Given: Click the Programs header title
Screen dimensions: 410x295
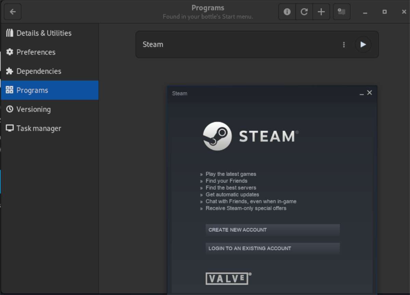Looking at the screenshot, I should [x=208, y=8].
